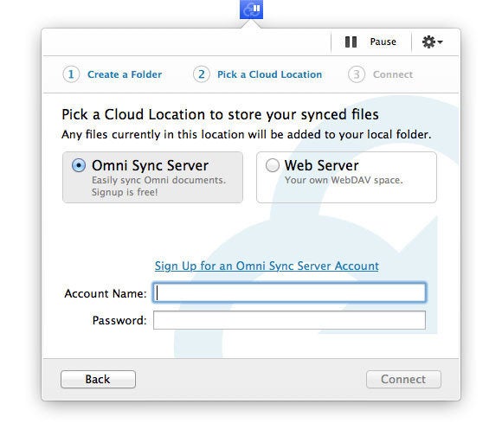Choose the Web Server WebDAV option box

click(346, 177)
